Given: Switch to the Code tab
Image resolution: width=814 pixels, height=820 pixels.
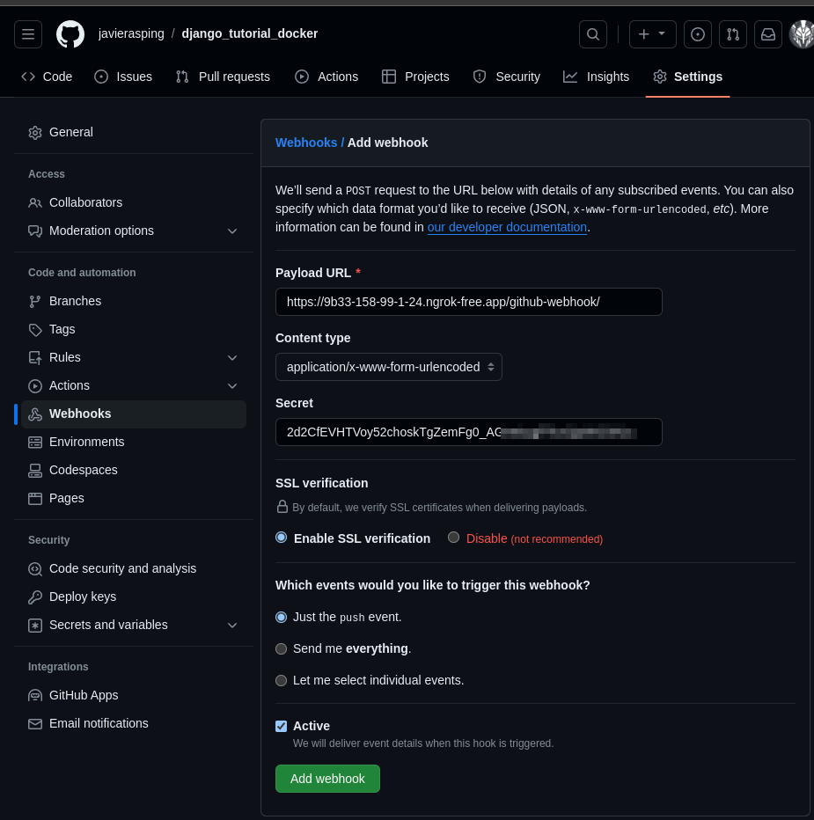Looking at the screenshot, I should pos(47,77).
